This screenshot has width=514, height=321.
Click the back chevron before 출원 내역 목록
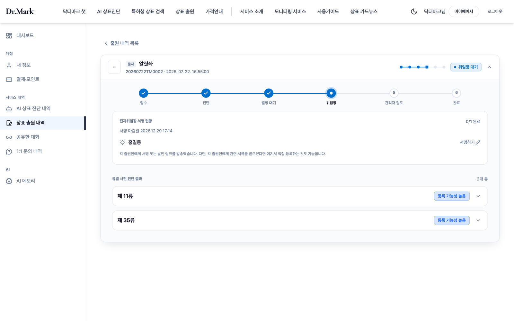pos(106,43)
